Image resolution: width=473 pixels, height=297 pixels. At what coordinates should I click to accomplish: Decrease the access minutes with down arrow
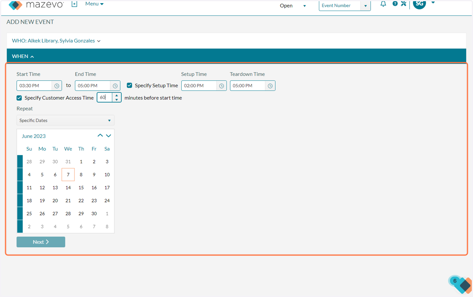point(117,100)
